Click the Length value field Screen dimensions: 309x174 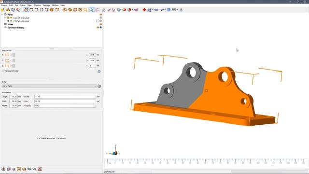coord(14,97)
